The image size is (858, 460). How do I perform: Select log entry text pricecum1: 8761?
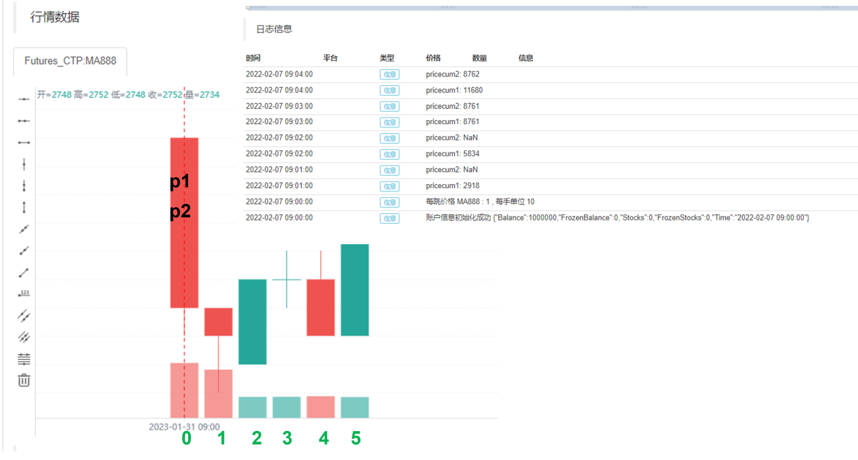(453, 122)
